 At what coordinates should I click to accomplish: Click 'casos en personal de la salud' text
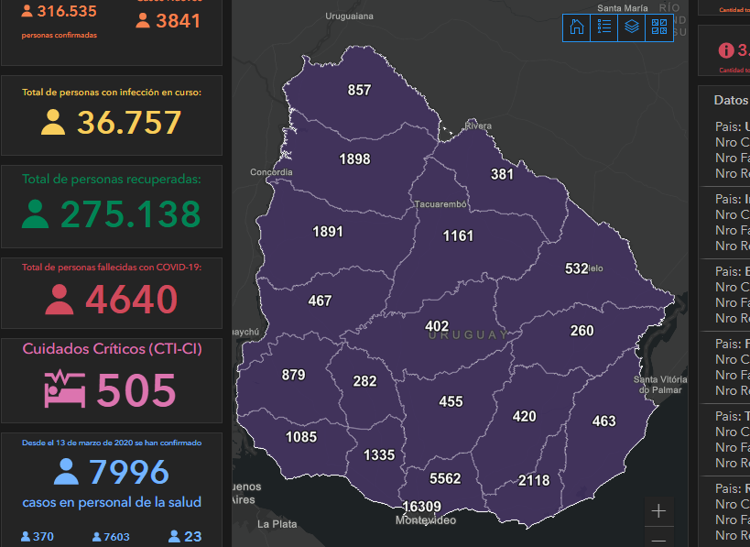[x=112, y=502]
